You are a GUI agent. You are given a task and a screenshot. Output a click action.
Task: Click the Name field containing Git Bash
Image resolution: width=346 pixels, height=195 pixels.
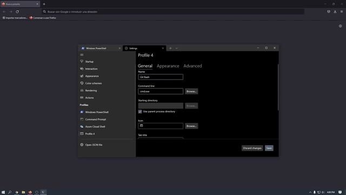(161, 77)
